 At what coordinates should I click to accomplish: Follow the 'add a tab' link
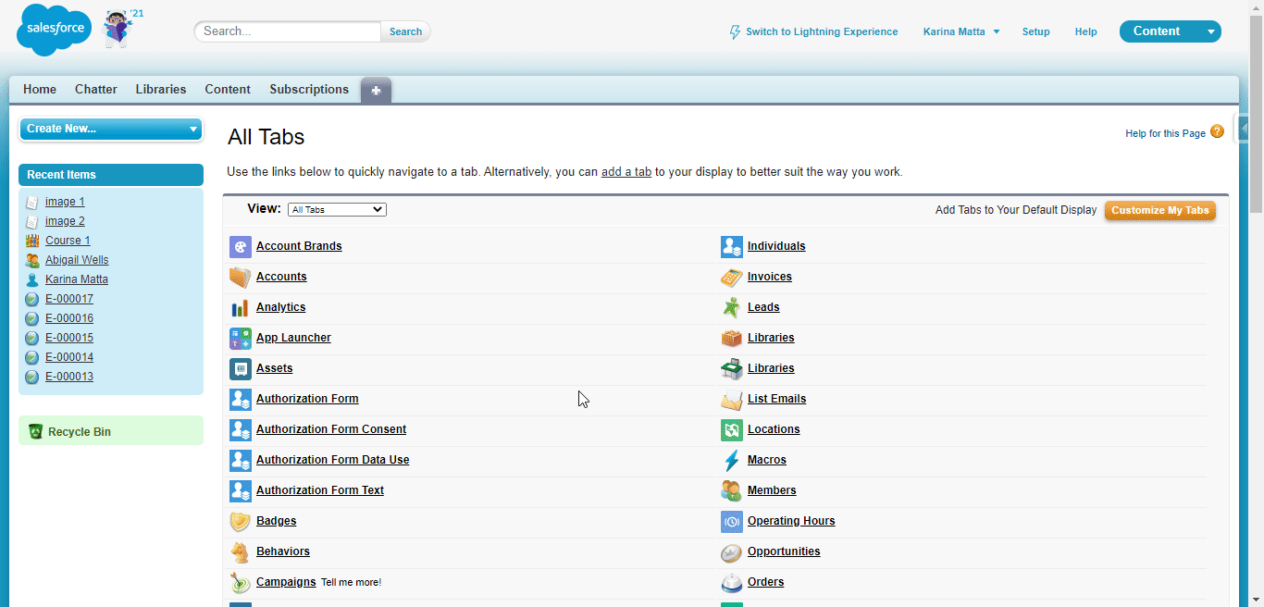click(x=626, y=171)
